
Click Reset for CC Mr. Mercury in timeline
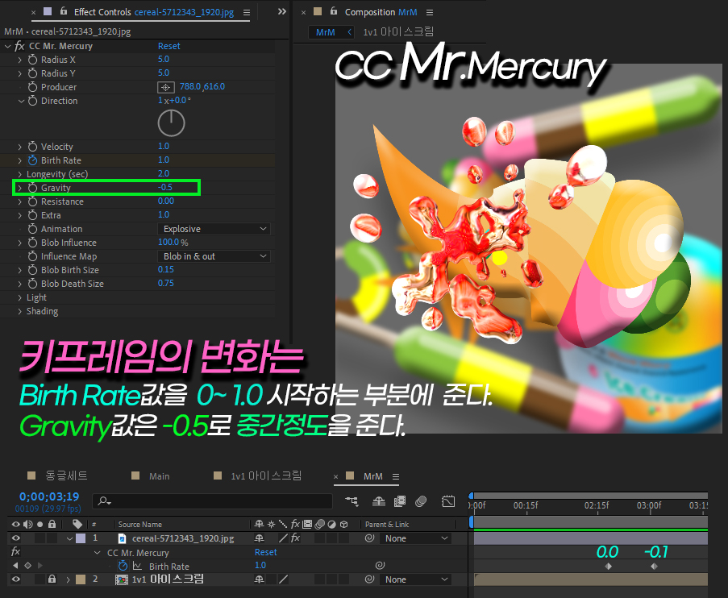point(265,552)
